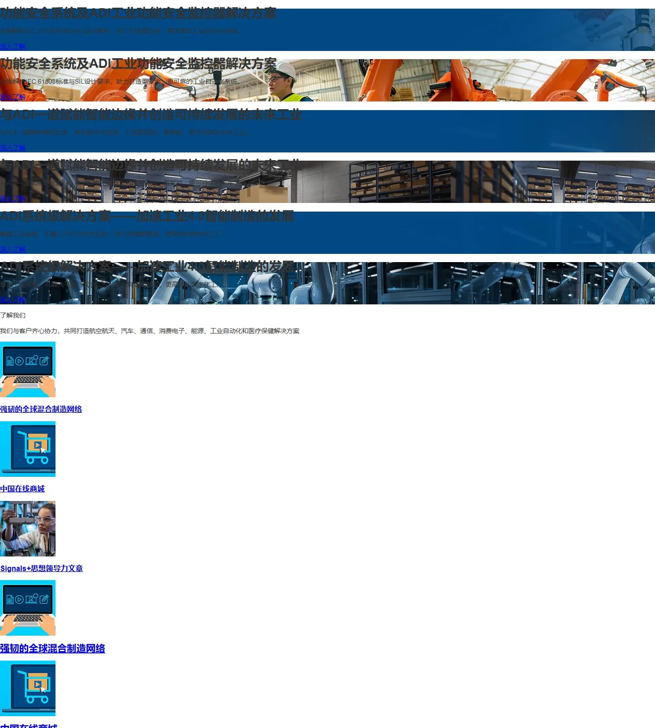Click the 功能安全系统 heading on the orange robot banner

click(x=138, y=64)
